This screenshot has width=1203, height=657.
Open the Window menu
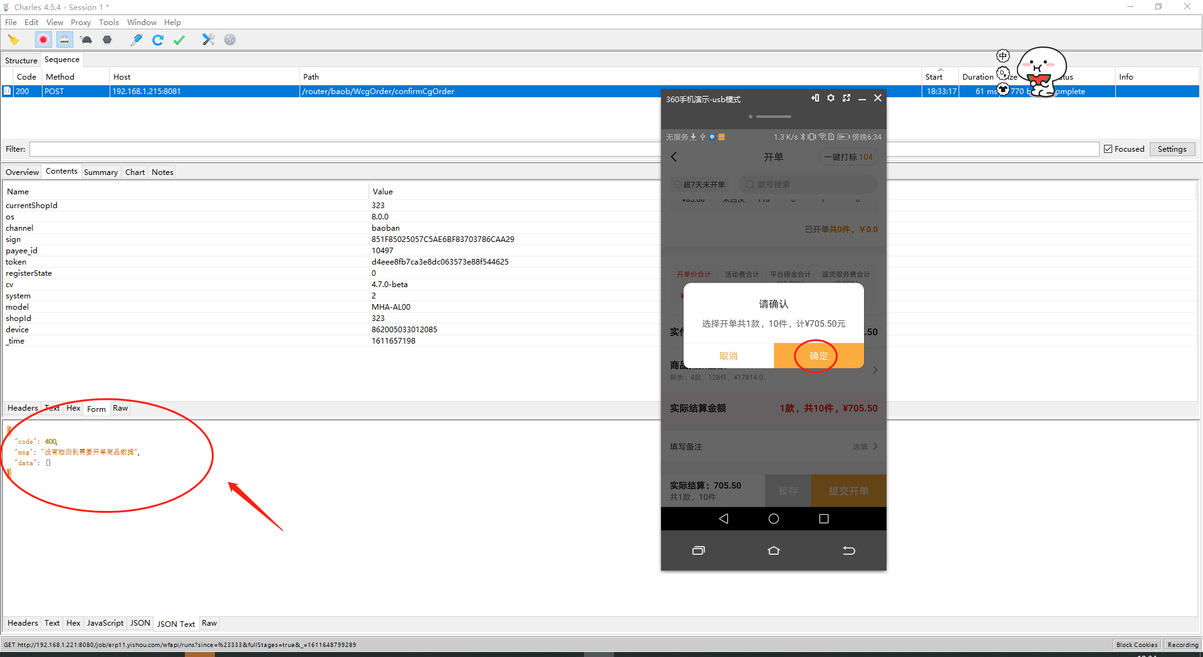click(142, 23)
